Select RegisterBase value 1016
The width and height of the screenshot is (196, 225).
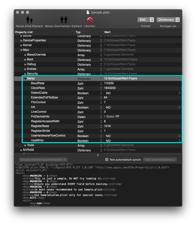[x=107, y=126]
